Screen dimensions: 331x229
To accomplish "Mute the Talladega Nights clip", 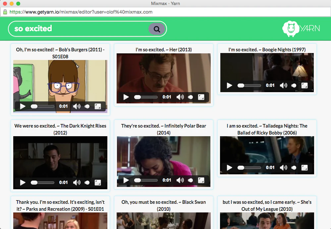I will point(284,168).
